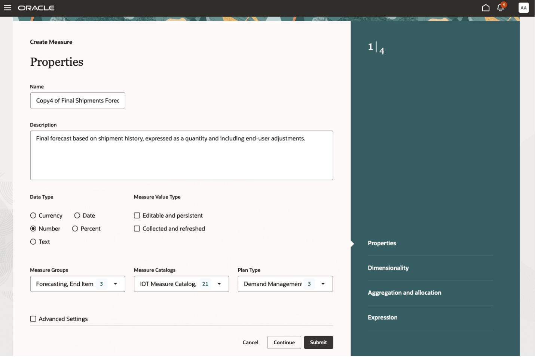Go to the Home icon

click(x=486, y=8)
